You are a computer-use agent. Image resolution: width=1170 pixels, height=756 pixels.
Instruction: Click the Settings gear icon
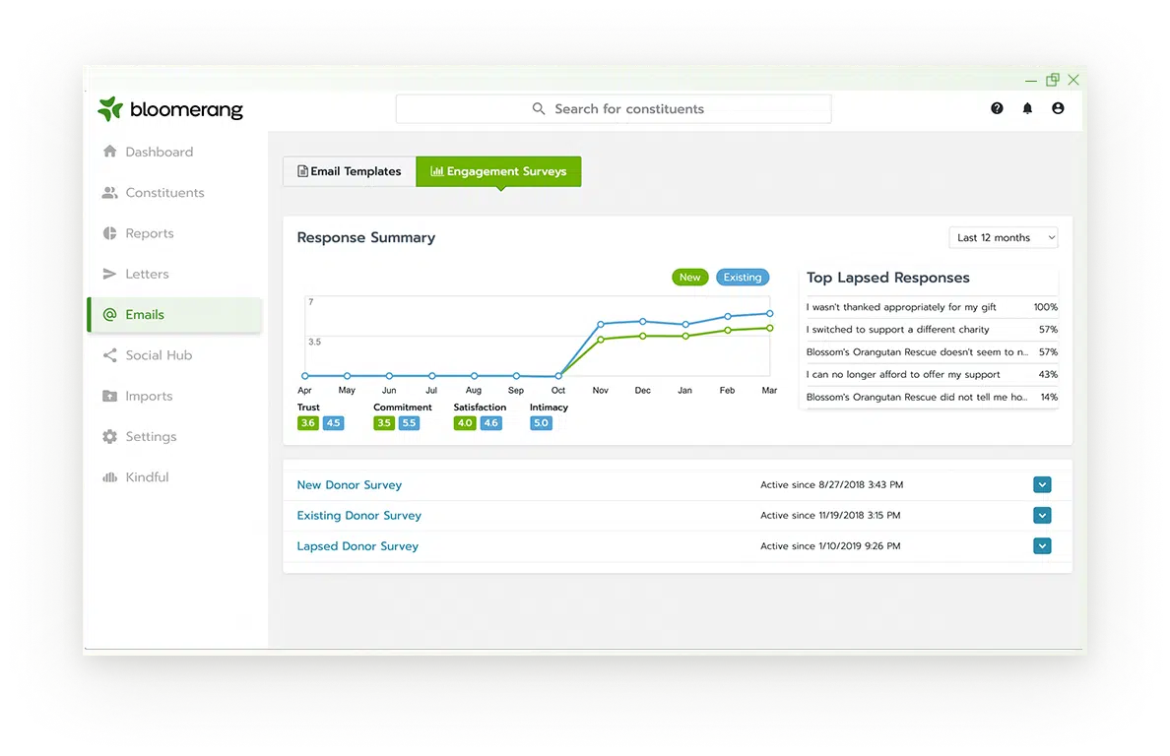click(x=109, y=436)
